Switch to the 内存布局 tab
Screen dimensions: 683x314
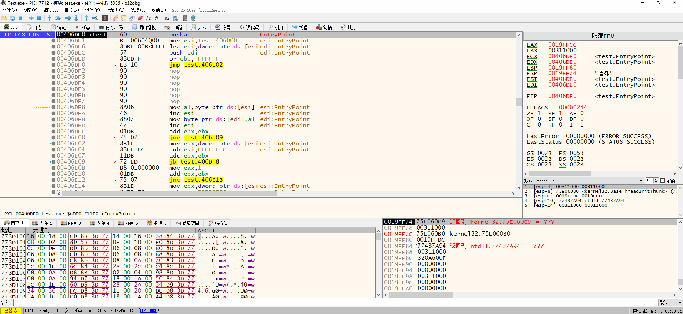[x=111, y=27]
